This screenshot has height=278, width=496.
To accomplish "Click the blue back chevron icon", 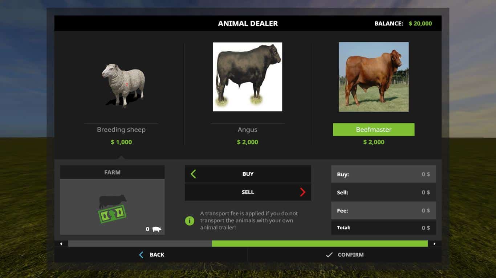I will tap(141, 255).
